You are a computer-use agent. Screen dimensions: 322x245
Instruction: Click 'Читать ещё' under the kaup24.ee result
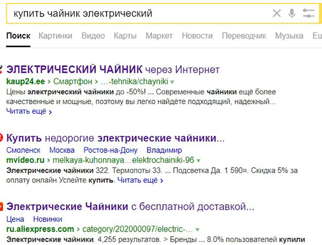pyautogui.click(x=29, y=111)
